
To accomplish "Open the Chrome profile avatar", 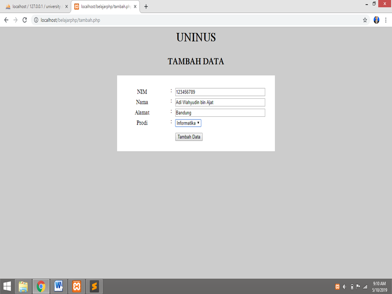I will click(376, 20).
